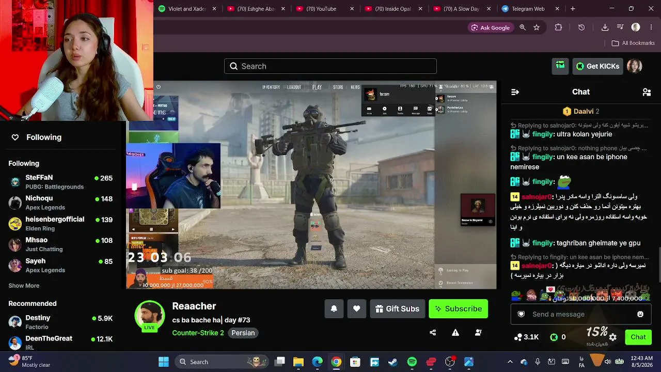Screen dimensions: 661x372
Task: Open the channel points 3.1K balance
Action: (x=527, y=337)
